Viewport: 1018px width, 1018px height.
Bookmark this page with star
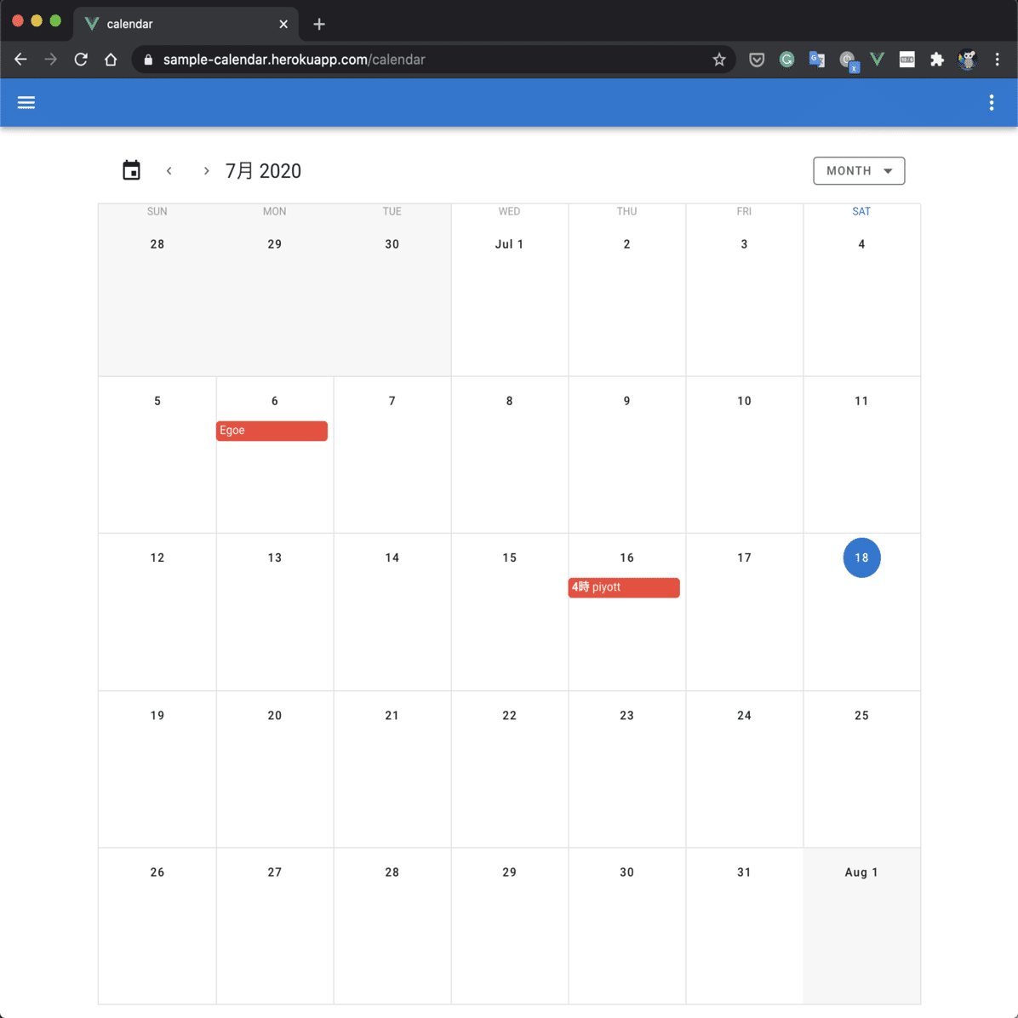[718, 60]
